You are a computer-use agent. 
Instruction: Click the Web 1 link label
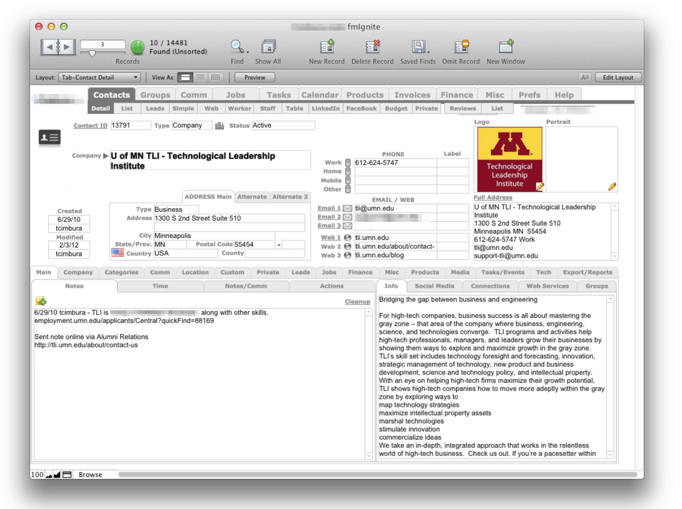tap(331, 238)
